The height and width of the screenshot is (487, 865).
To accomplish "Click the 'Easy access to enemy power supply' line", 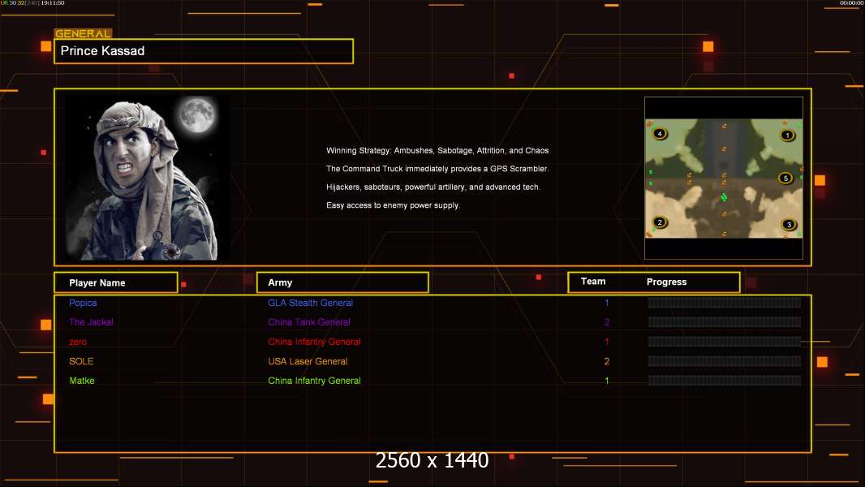I will 393,205.
